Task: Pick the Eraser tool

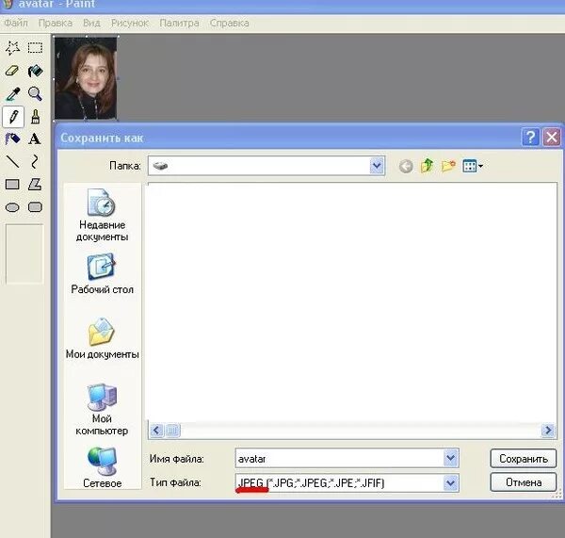Action: point(12,71)
